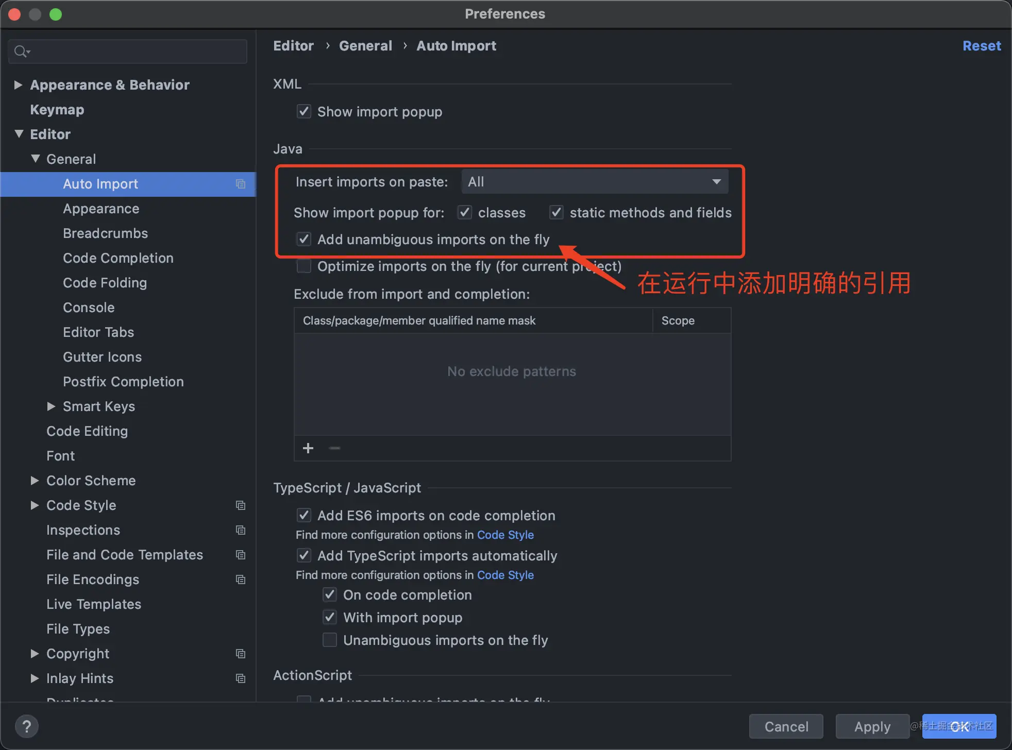Toggle static methods and fields checkbox
This screenshot has height=750, width=1012.
(x=556, y=212)
